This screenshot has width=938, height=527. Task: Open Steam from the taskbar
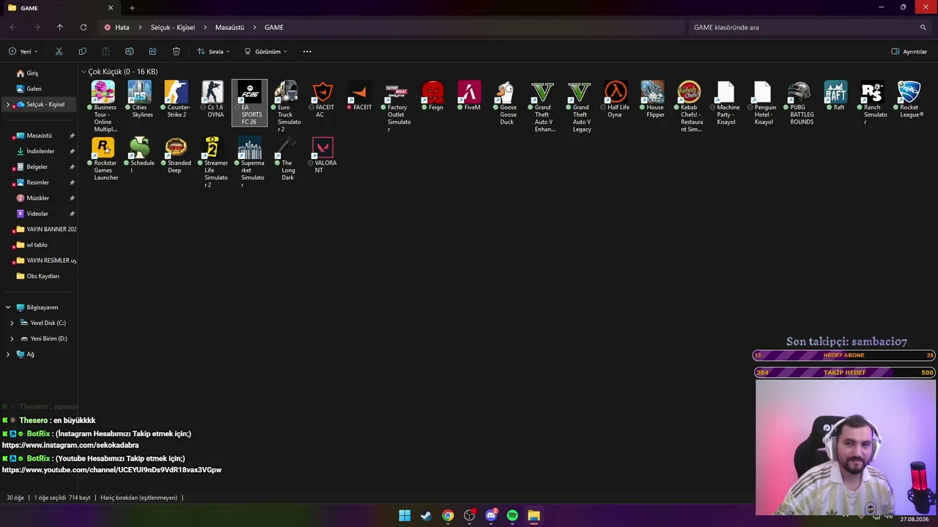tap(426, 515)
